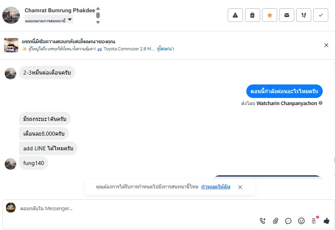Click the double exclamation priority icon
Image resolution: width=335 pixels, height=230 pixels.
(x=304, y=15)
